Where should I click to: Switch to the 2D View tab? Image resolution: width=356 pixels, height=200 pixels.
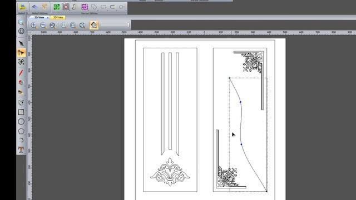[39, 17]
